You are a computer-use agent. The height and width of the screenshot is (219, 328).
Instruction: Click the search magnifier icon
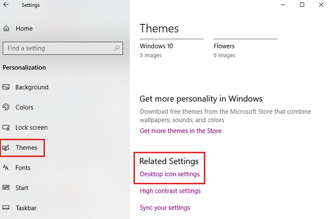click(117, 48)
